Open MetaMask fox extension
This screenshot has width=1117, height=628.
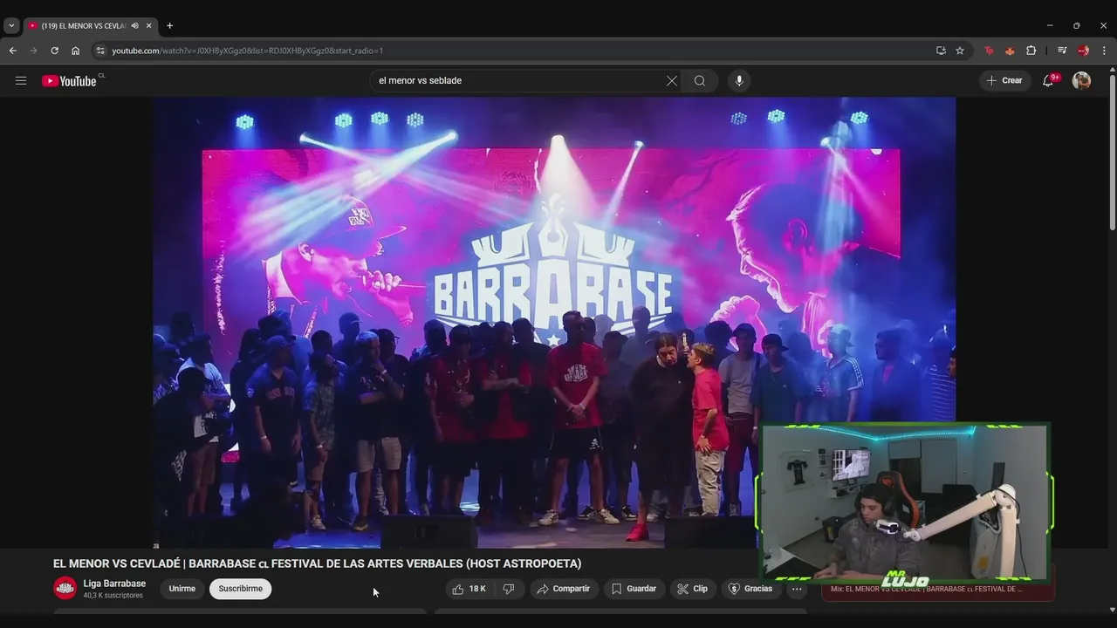pos(1010,51)
